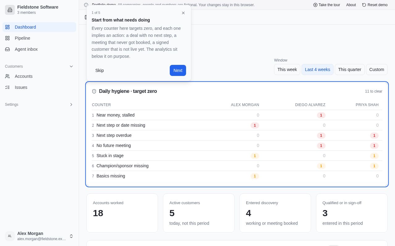Click Alex Morgan's badge for Next step or date missing
This screenshot has height=246, width=395.
pos(255,125)
